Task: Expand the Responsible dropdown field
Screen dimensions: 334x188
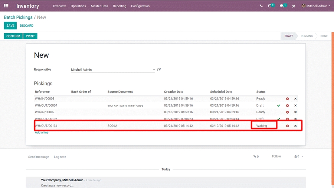Action: (x=154, y=70)
